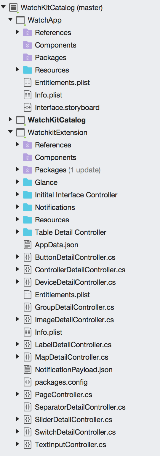Expand the TextInputController.cs node
The image size is (160, 456).
click(18, 444)
